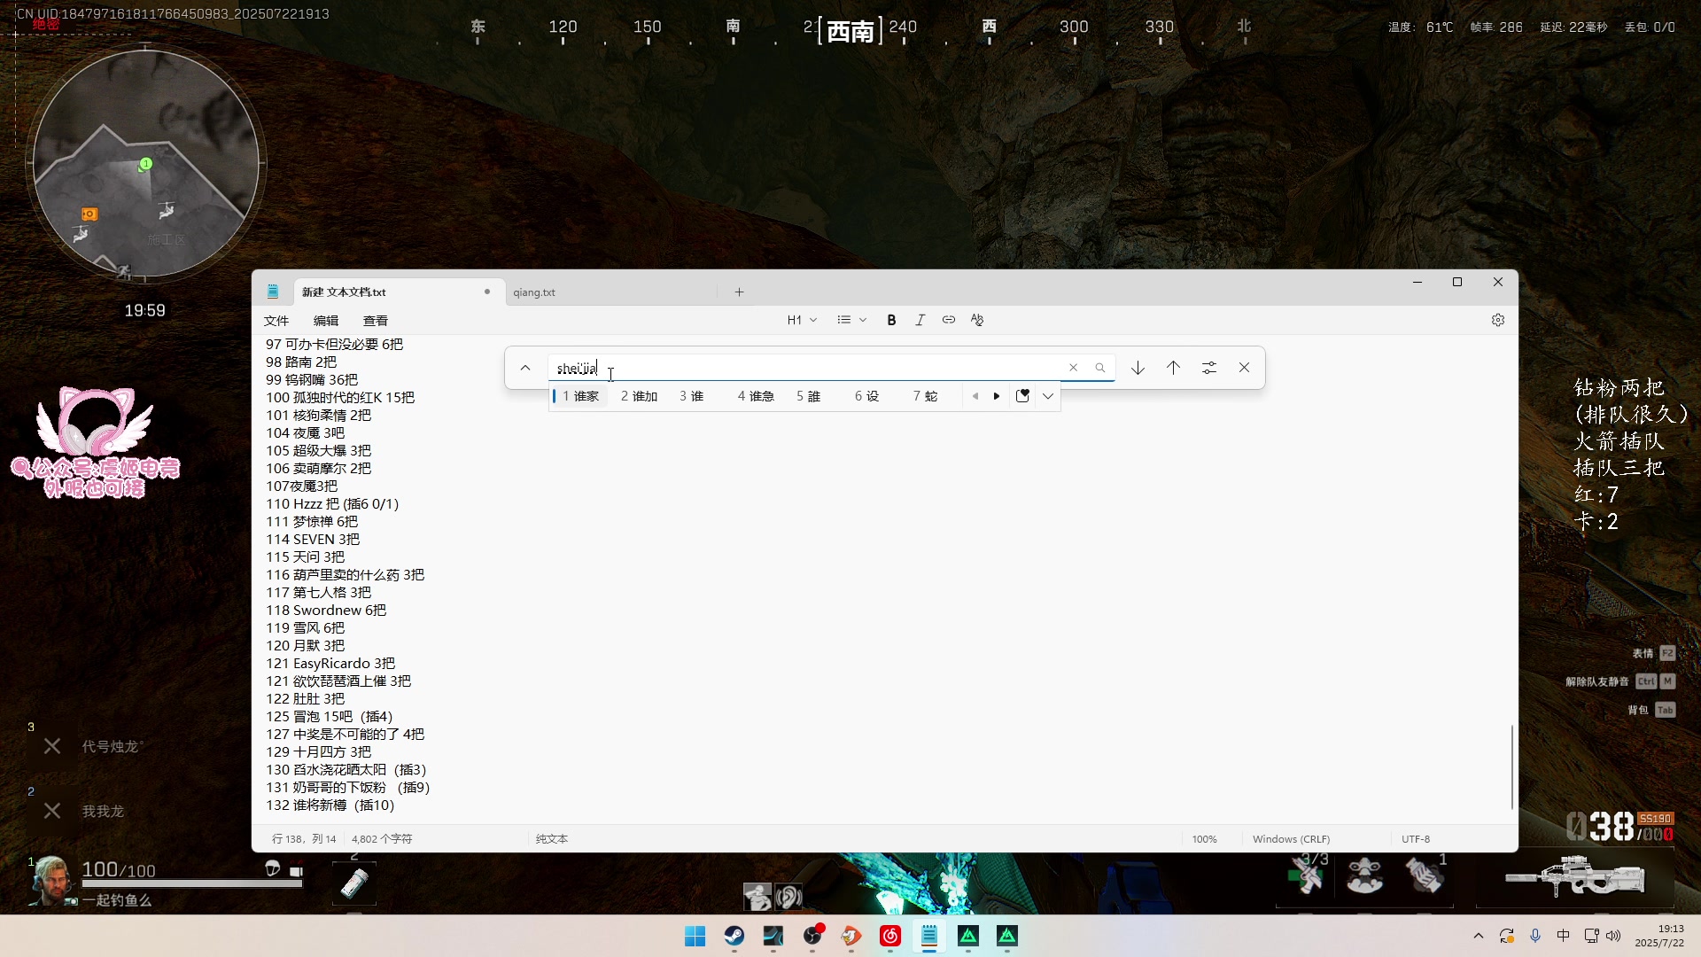The image size is (1701, 957).
Task: Select IME candidate 1 谁家
Action: (581, 396)
